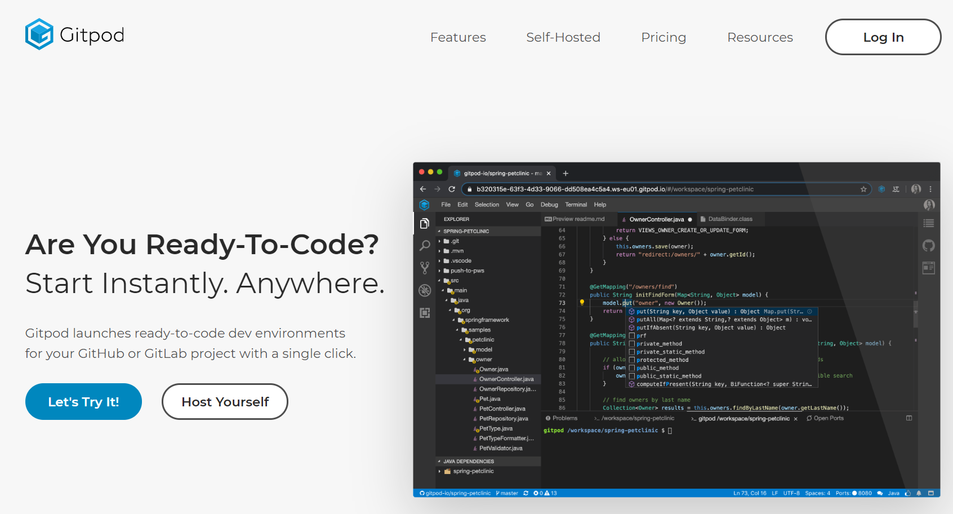This screenshot has width=953, height=514.
Task: Go to Self-Hosted page
Action: (x=563, y=37)
